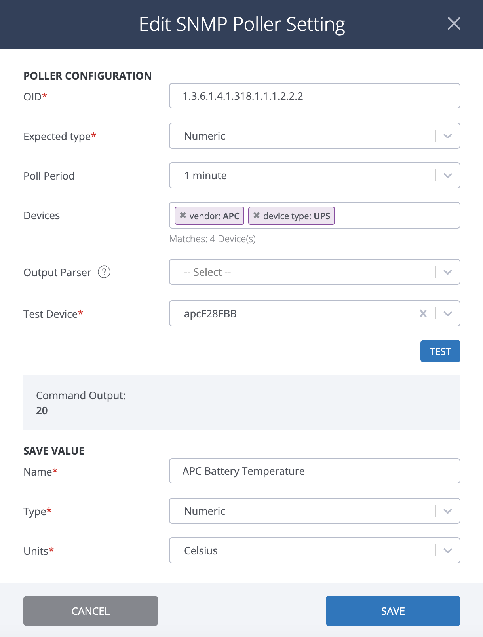Remove the device type: UPS filter tag
The width and height of the screenshot is (483, 637).
pyautogui.click(x=257, y=216)
